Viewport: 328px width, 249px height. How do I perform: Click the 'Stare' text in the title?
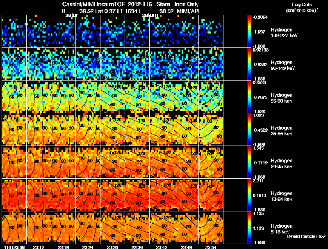[163, 4]
